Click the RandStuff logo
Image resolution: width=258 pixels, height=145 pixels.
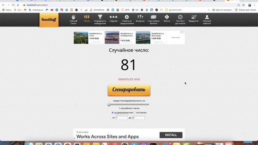49,20
